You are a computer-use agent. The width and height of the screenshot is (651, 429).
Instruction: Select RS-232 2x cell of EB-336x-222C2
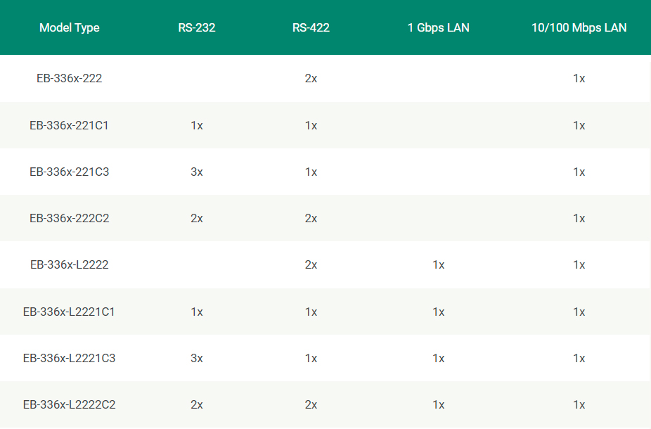click(x=197, y=219)
